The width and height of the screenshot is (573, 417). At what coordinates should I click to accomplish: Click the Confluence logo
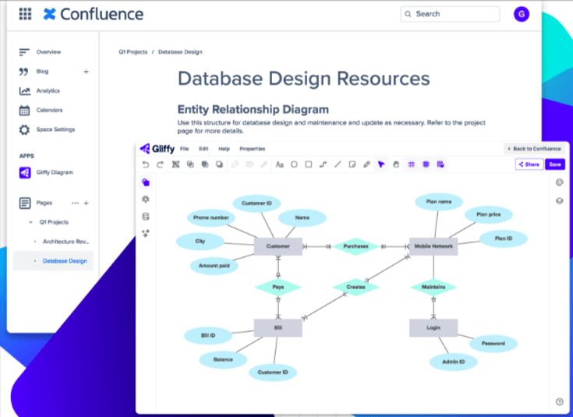(94, 14)
